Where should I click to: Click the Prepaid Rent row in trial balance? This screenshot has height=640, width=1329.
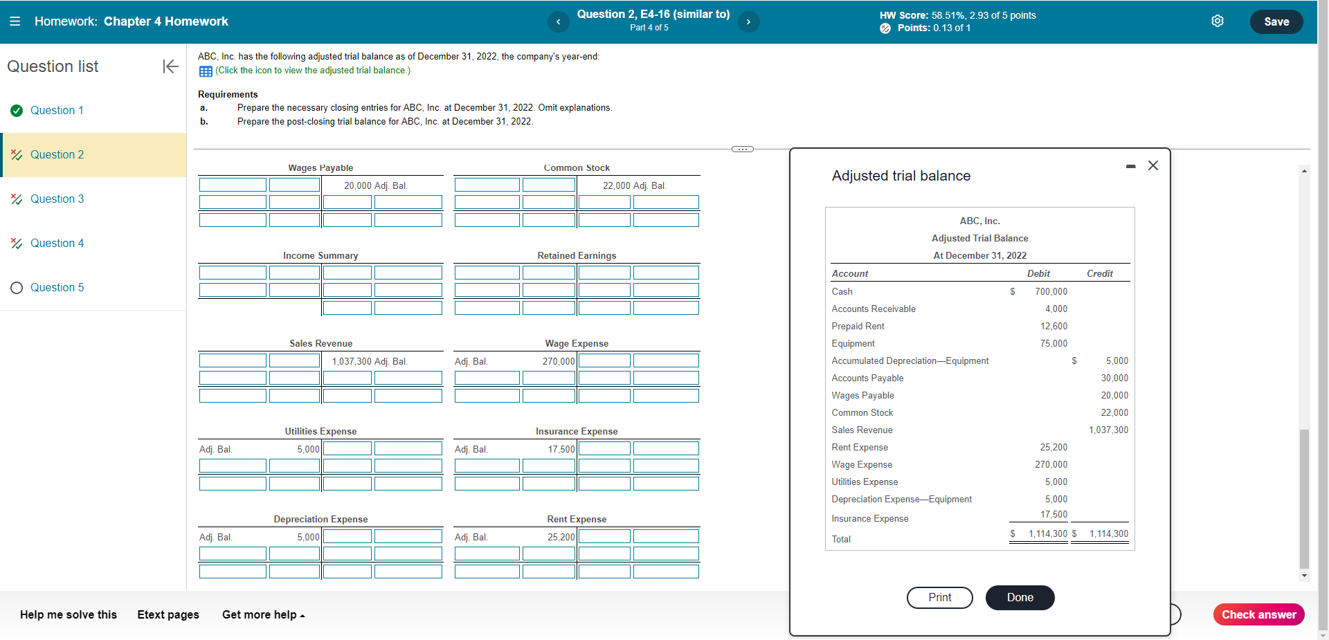[980, 327]
